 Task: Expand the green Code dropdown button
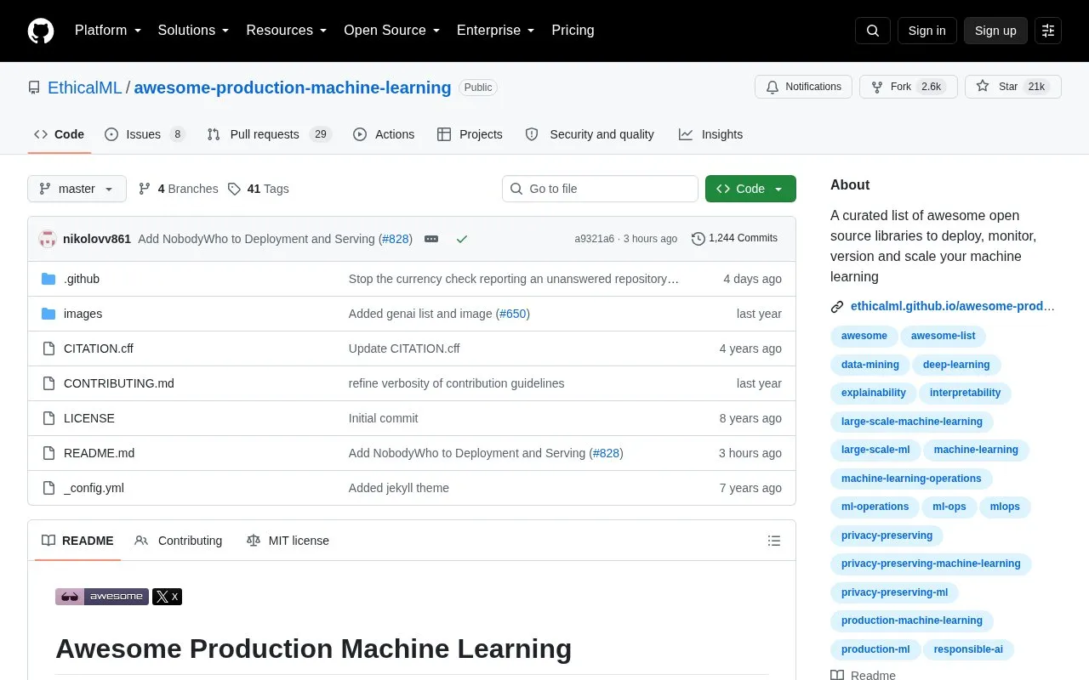point(750,189)
